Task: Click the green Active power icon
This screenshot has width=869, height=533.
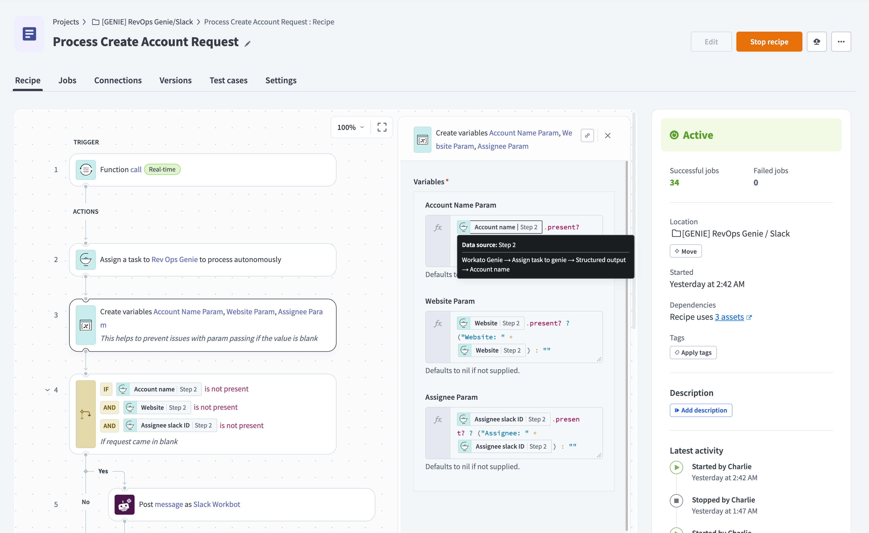Action: pos(674,135)
